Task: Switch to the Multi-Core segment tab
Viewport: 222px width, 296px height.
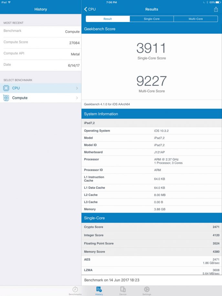Action: [x=196, y=19]
